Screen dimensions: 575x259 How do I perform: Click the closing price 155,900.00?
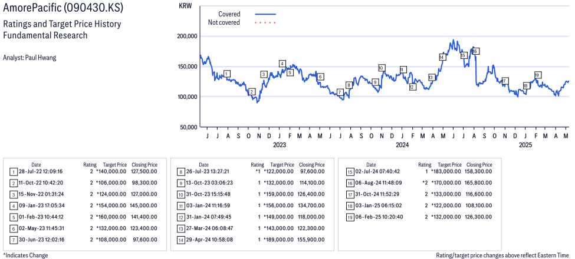[311, 240]
